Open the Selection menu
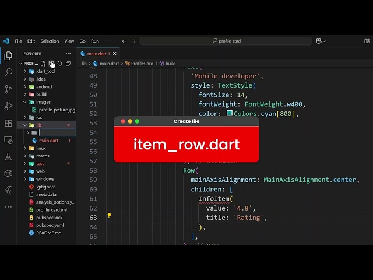The height and width of the screenshot is (280, 373). (50, 41)
